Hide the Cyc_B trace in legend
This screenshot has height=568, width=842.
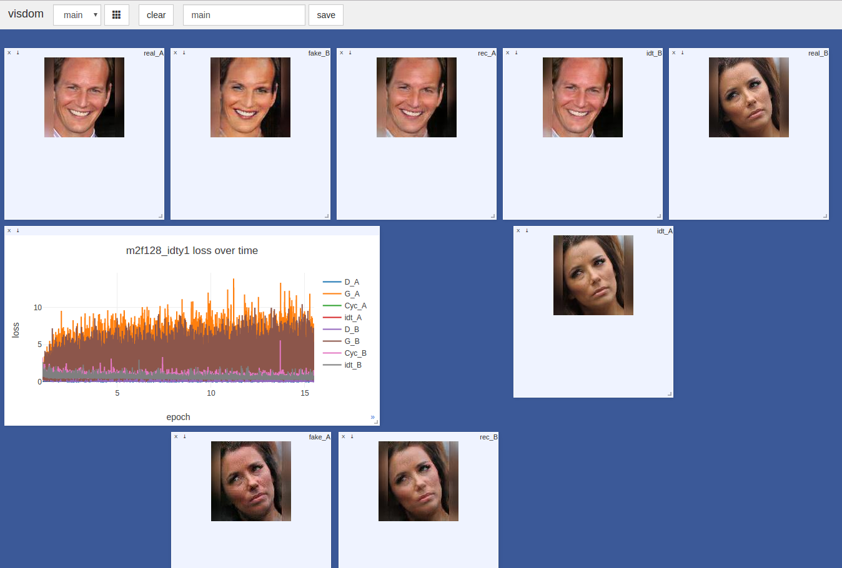click(x=355, y=353)
